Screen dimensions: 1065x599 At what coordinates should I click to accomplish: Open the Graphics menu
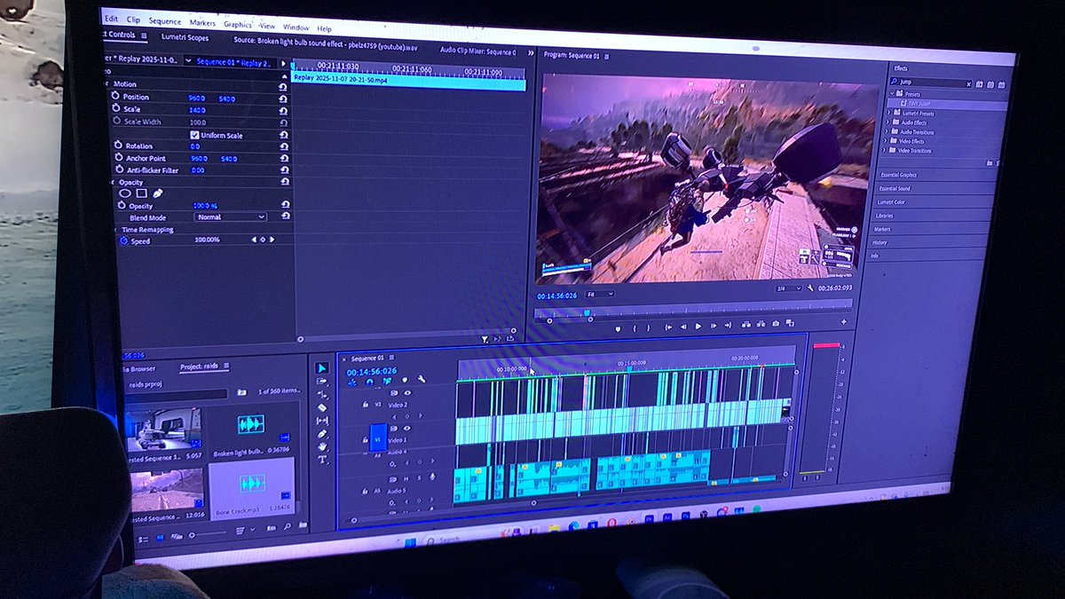[238, 24]
